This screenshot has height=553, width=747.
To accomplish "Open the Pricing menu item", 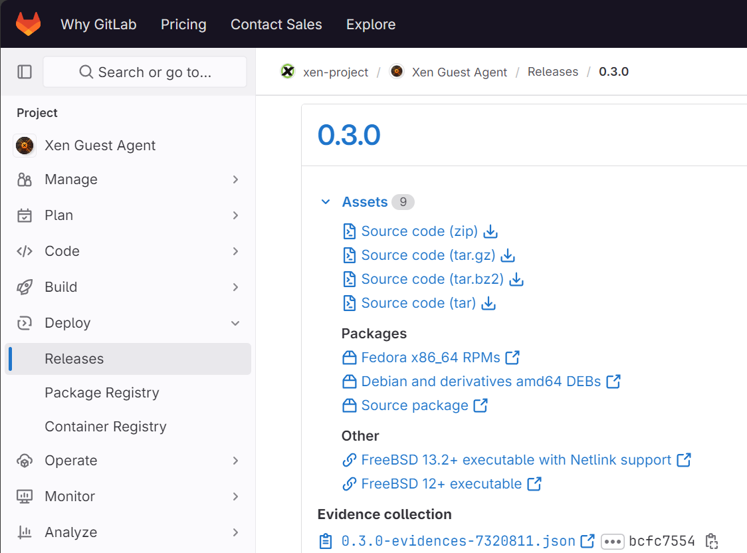I will [x=183, y=25].
